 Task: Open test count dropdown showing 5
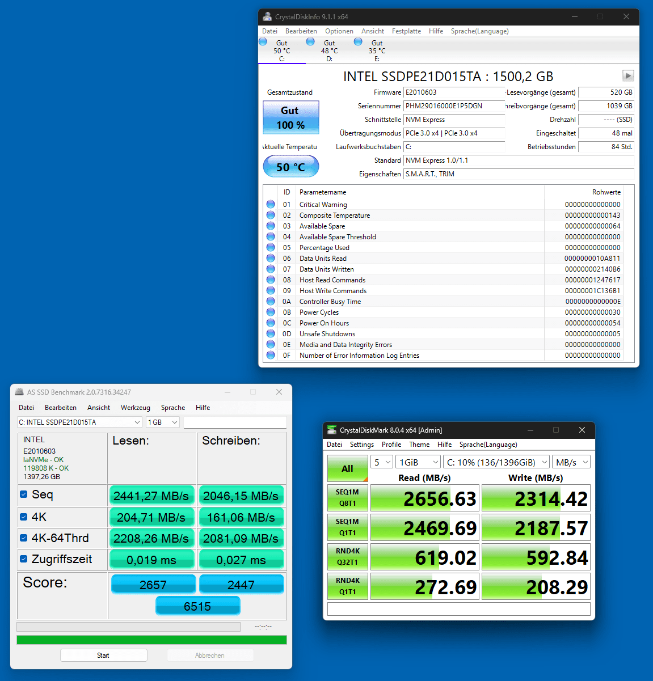pyautogui.click(x=382, y=462)
